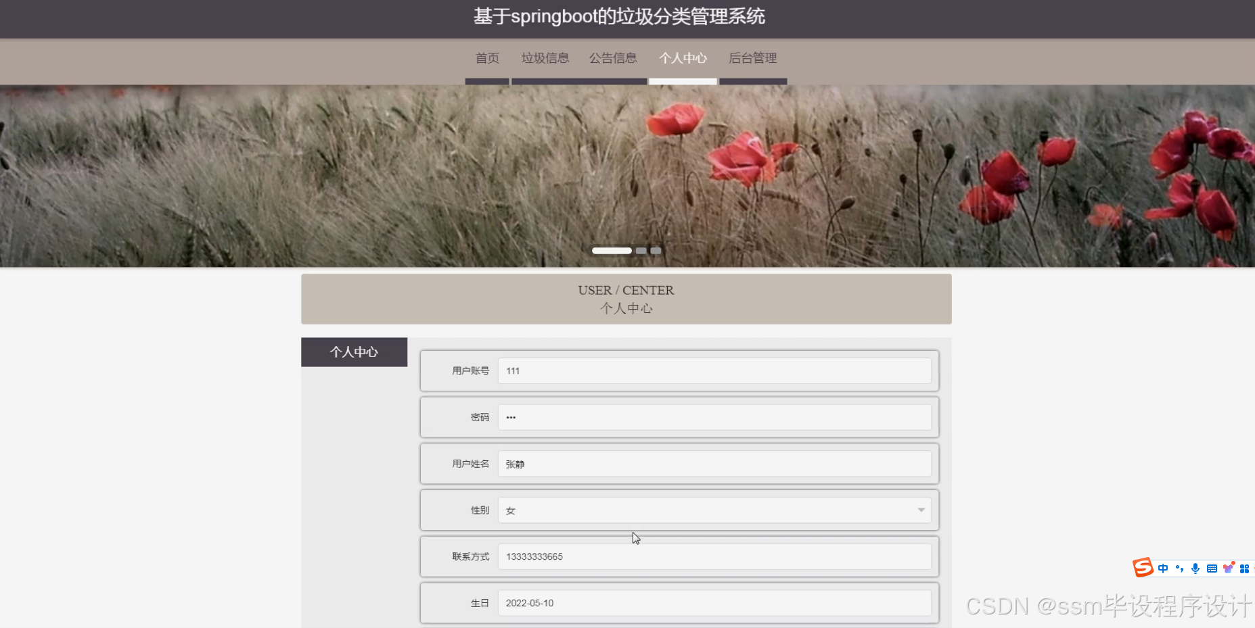
Task: Click the 联系方式 phone input field
Action: coord(715,556)
